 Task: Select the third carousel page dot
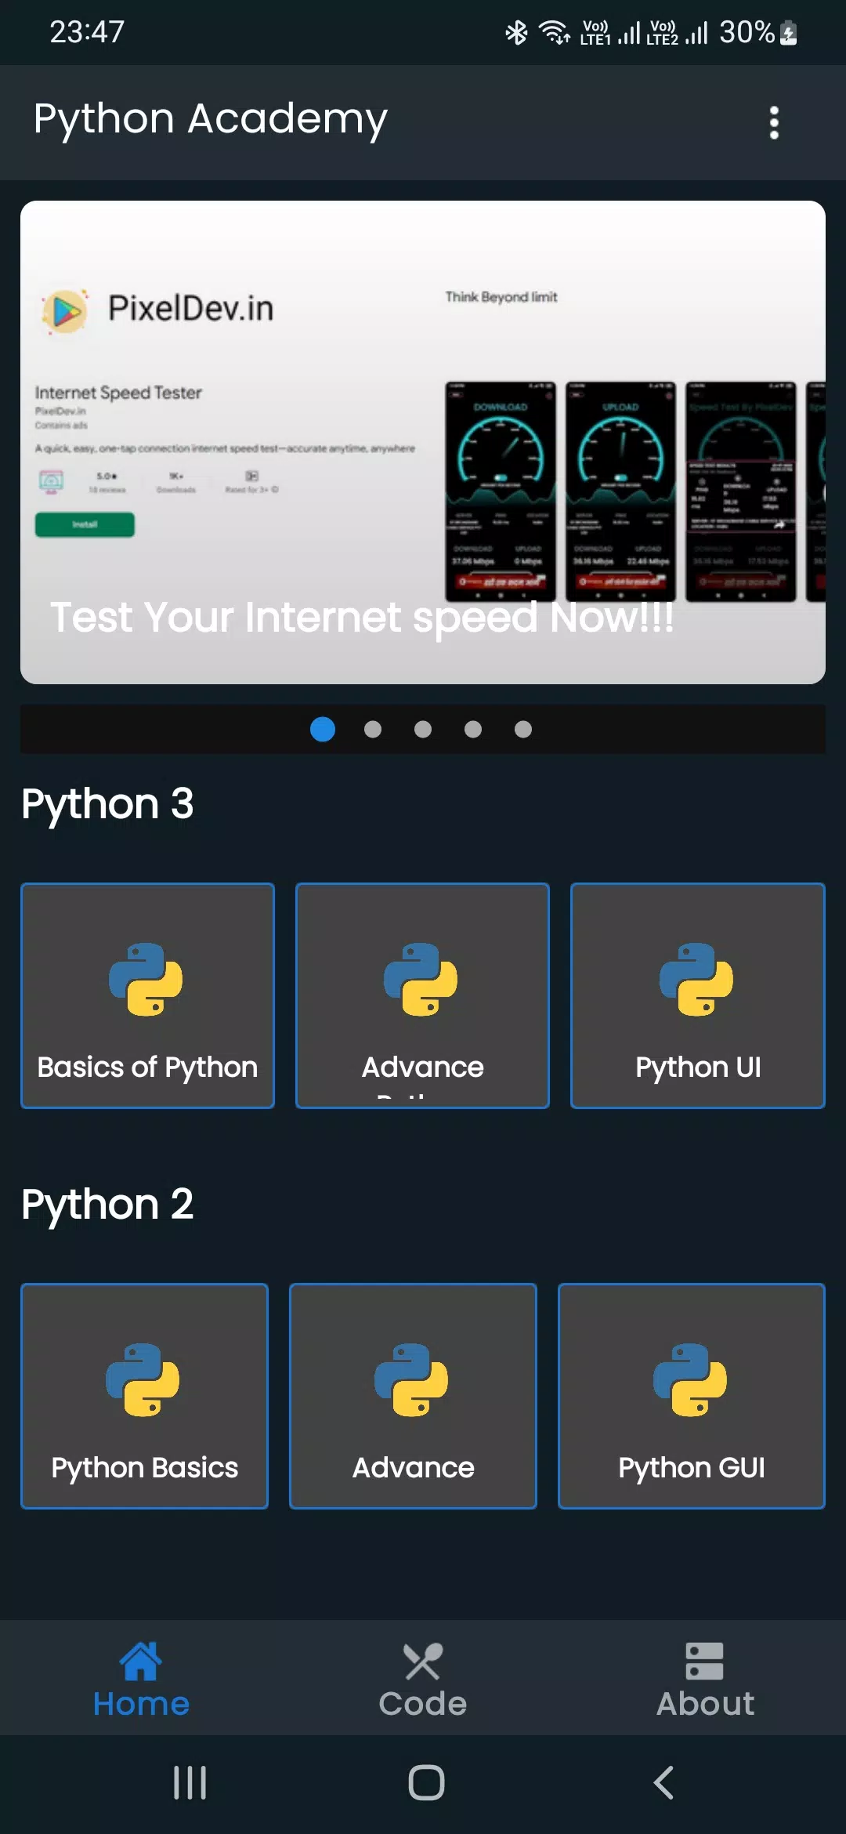coord(423,729)
